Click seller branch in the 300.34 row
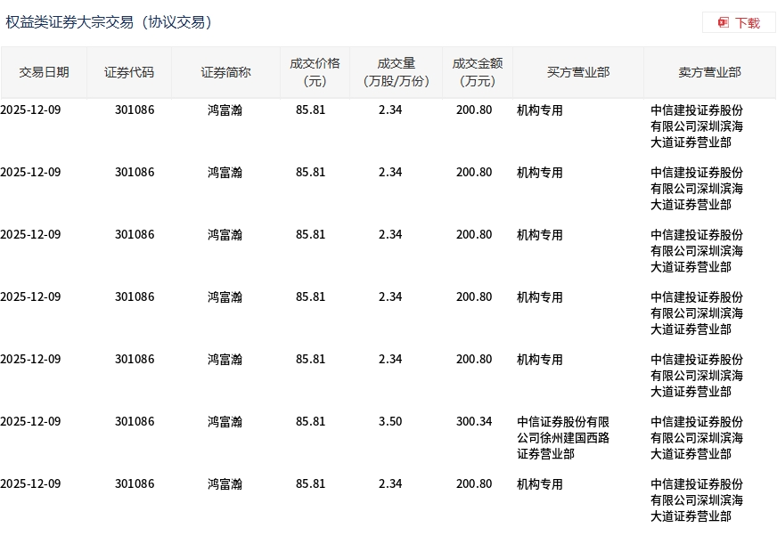777x536 pixels. (697, 438)
